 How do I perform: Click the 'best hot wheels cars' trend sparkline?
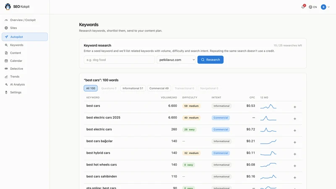268,165
